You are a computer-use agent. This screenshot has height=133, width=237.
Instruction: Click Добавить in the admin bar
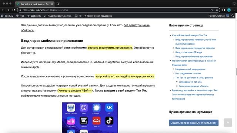tap(34, 16)
